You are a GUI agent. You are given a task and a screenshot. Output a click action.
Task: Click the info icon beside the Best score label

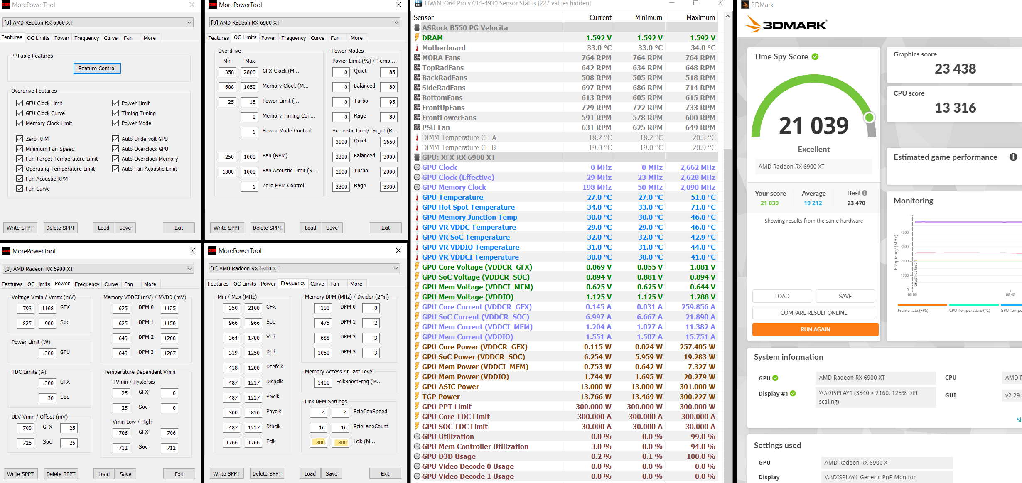pyautogui.click(x=865, y=193)
